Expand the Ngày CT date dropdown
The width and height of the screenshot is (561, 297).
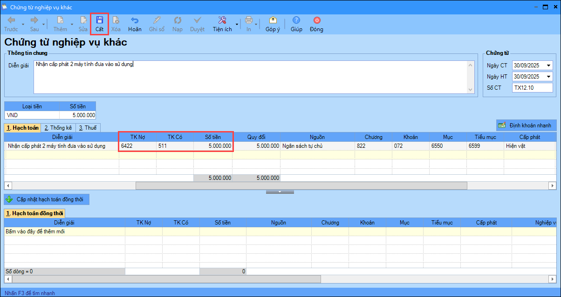coord(548,66)
